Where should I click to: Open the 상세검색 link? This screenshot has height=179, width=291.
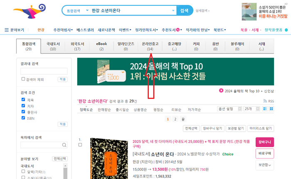coord(202,11)
